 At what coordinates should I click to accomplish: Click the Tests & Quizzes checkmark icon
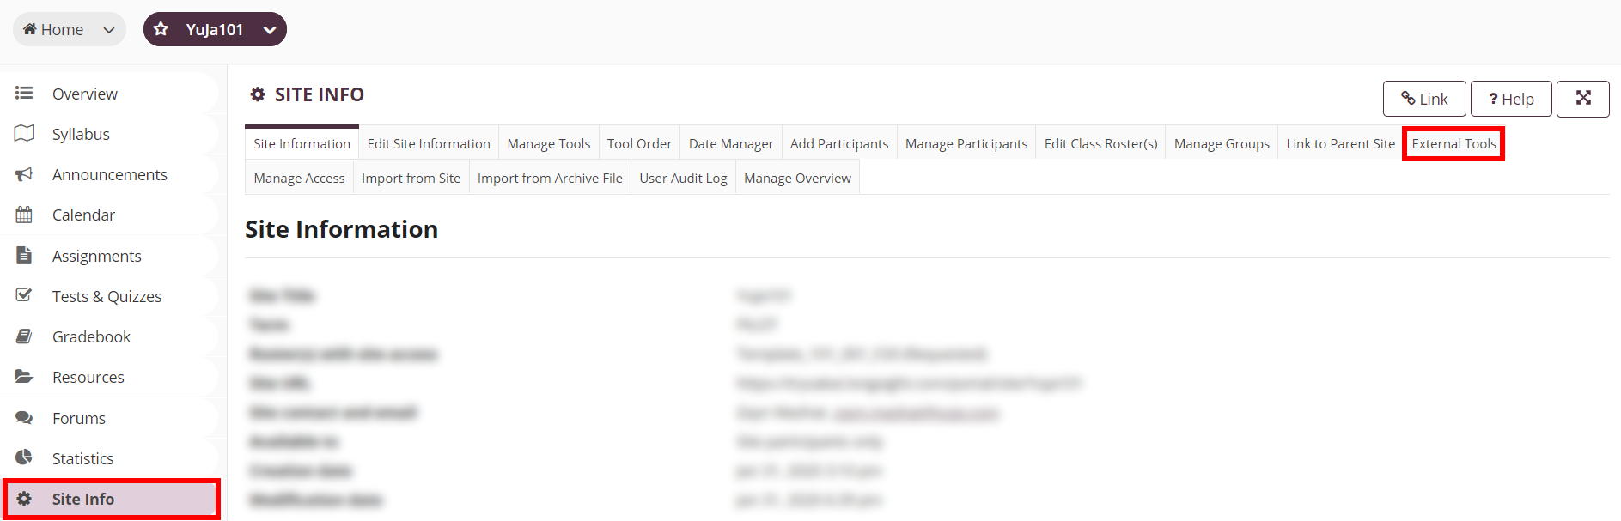point(24,295)
